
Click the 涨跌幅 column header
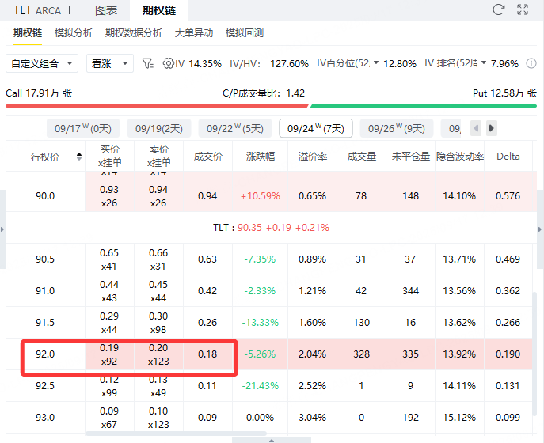[x=261, y=157]
